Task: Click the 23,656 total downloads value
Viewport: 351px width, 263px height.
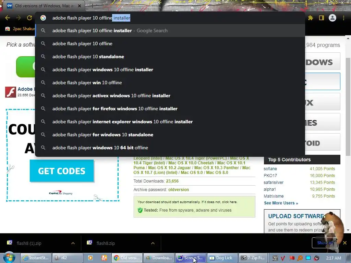Action: tap(172, 181)
